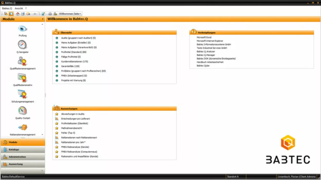
Task: Launch Babtec Q.Analyzer shortcut
Action: tap(206, 52)
